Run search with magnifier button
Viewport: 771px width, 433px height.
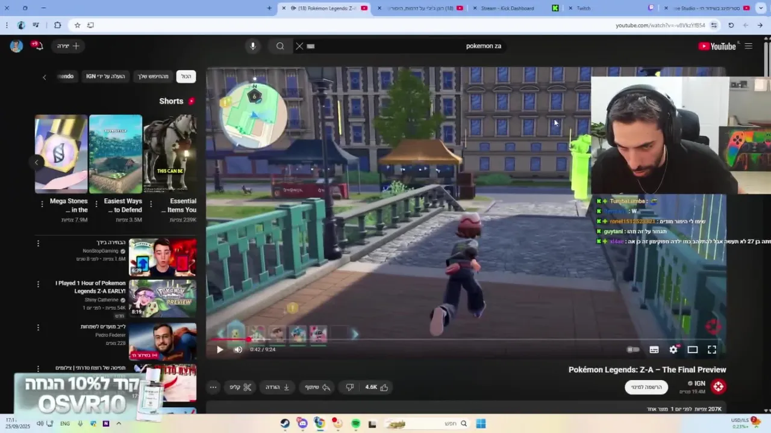click(x=280, y=46)
